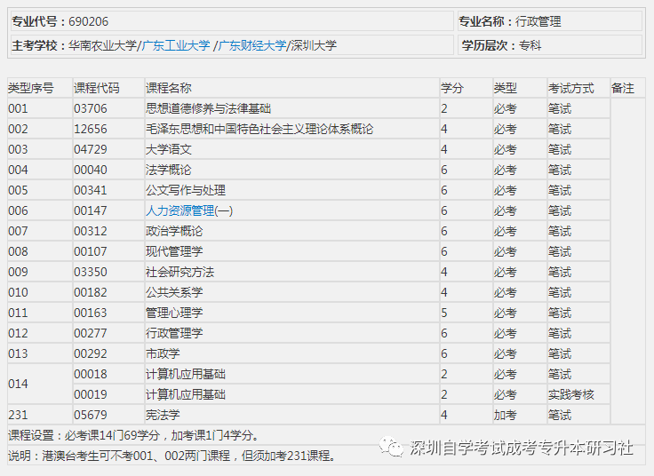Screen dimensions: 654x476
Task: Select the 专业代号 690206 text
Action: point(60,21)
